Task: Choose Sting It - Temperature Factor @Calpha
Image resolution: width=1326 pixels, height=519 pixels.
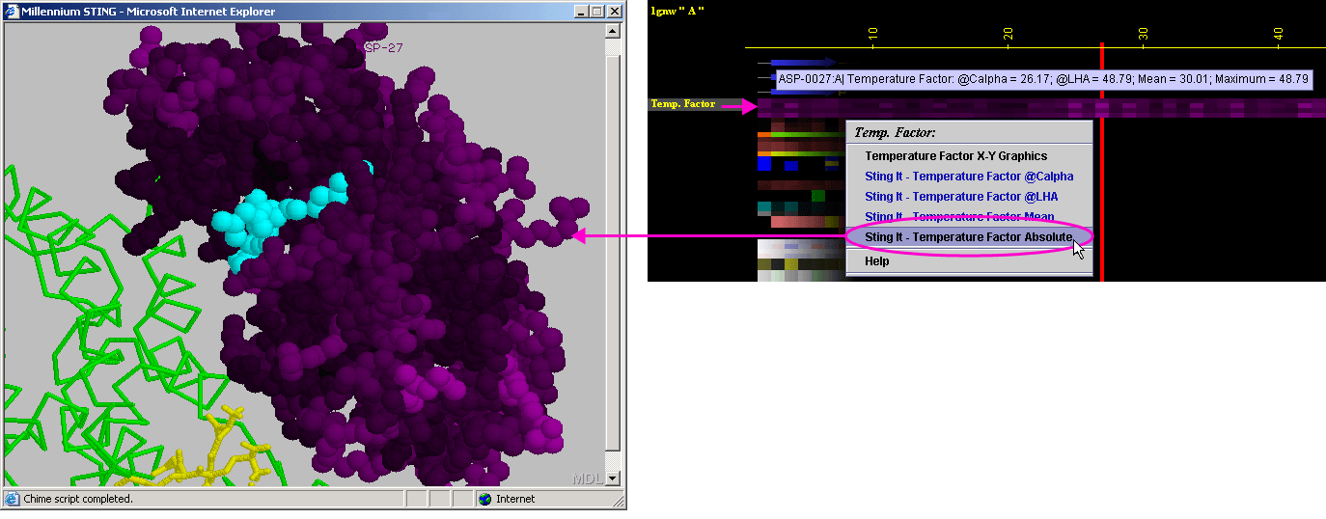Action: pos(969,177)
